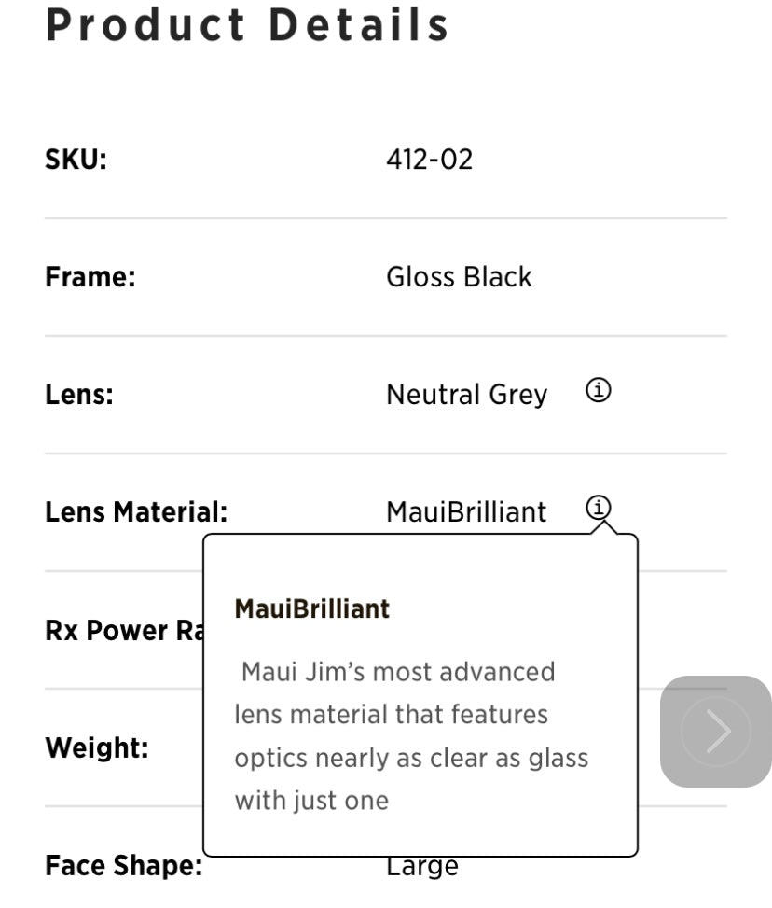Image resolution: width=772 pixels, height=908 pixels.
Task: Click the Lens Material label
Action: coord(136,511)
